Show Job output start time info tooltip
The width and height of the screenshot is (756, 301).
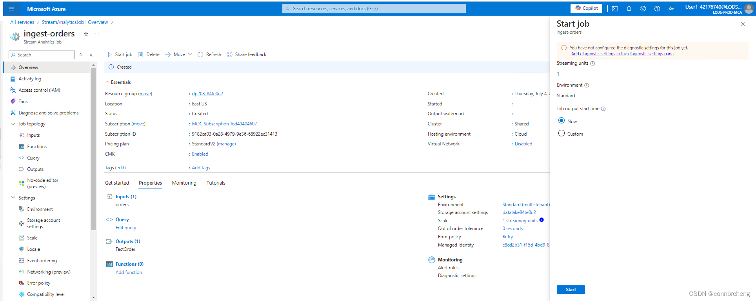(x=603, y=109)
